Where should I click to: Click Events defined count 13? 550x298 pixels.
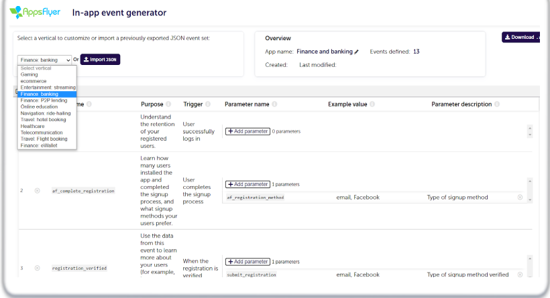pos(416,52)
